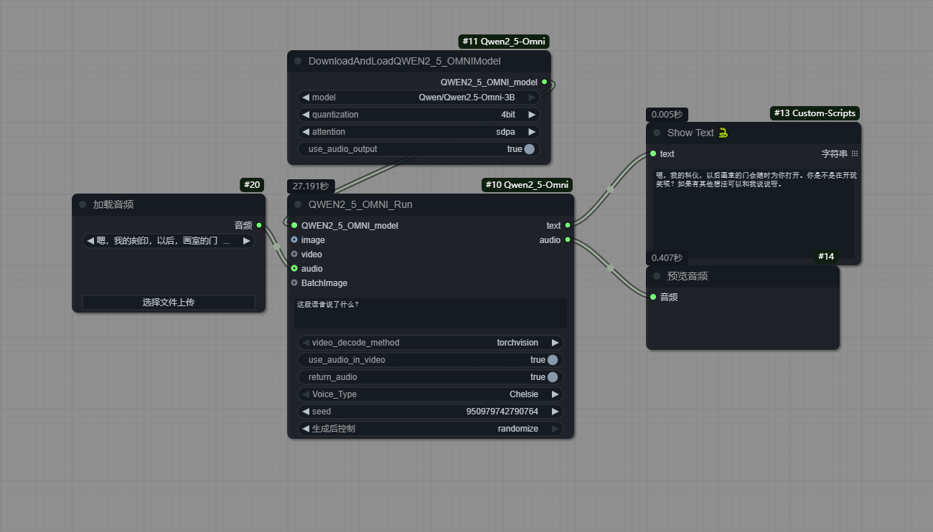Click the right arrow of the model selector
The image size is (933, 532).
[532, 98]
